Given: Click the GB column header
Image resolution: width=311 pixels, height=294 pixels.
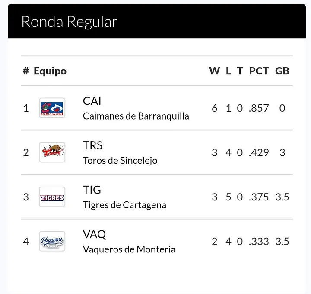Looking at the screenshot, I should (x=282, y=71).
